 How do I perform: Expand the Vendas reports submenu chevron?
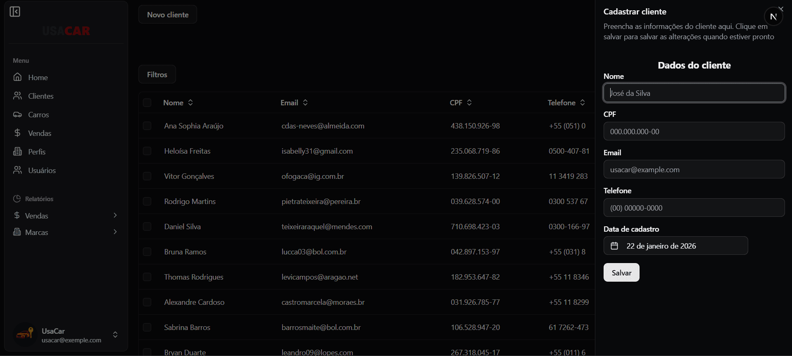(x=115, y=215)
